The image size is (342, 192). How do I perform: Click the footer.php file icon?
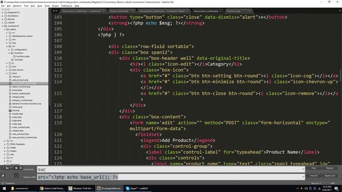tap(10, 107)
